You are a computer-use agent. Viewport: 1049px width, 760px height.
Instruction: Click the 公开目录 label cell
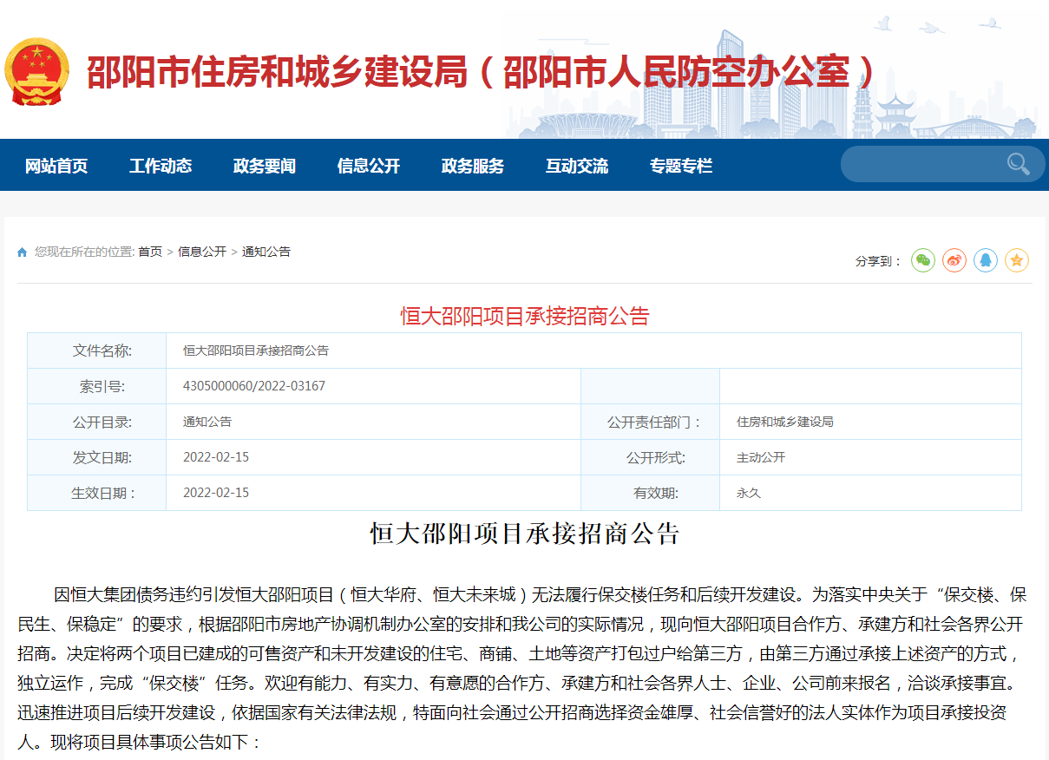(97, 422)
